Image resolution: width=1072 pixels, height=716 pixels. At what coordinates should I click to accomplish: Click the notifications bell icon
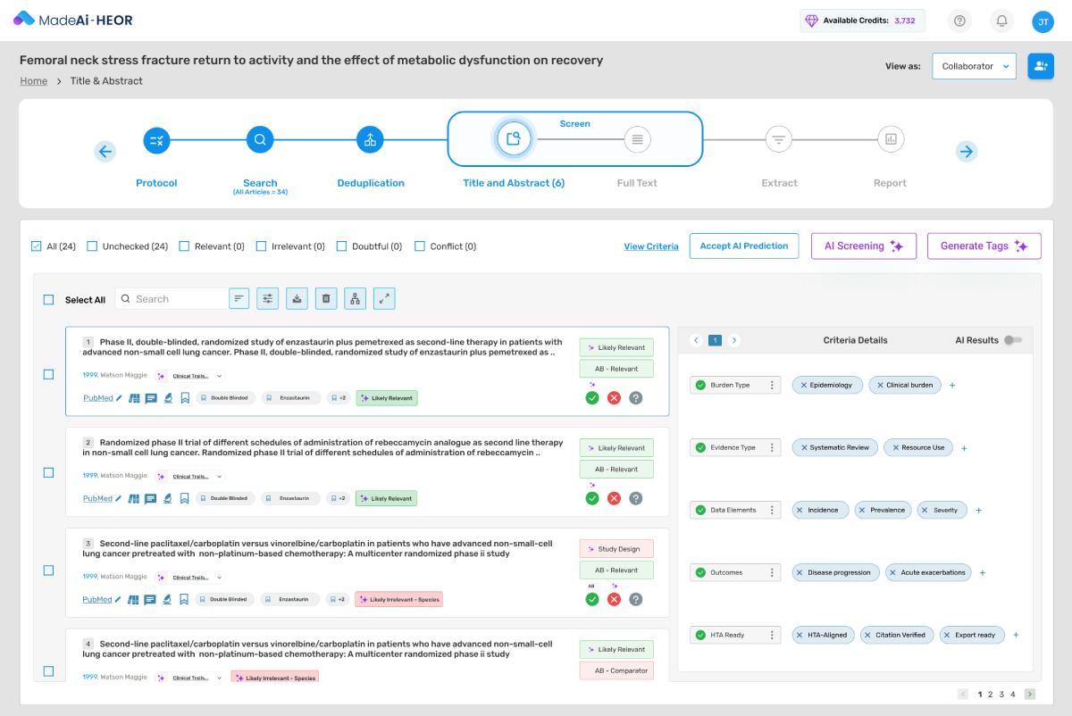tap(1002, 21)
